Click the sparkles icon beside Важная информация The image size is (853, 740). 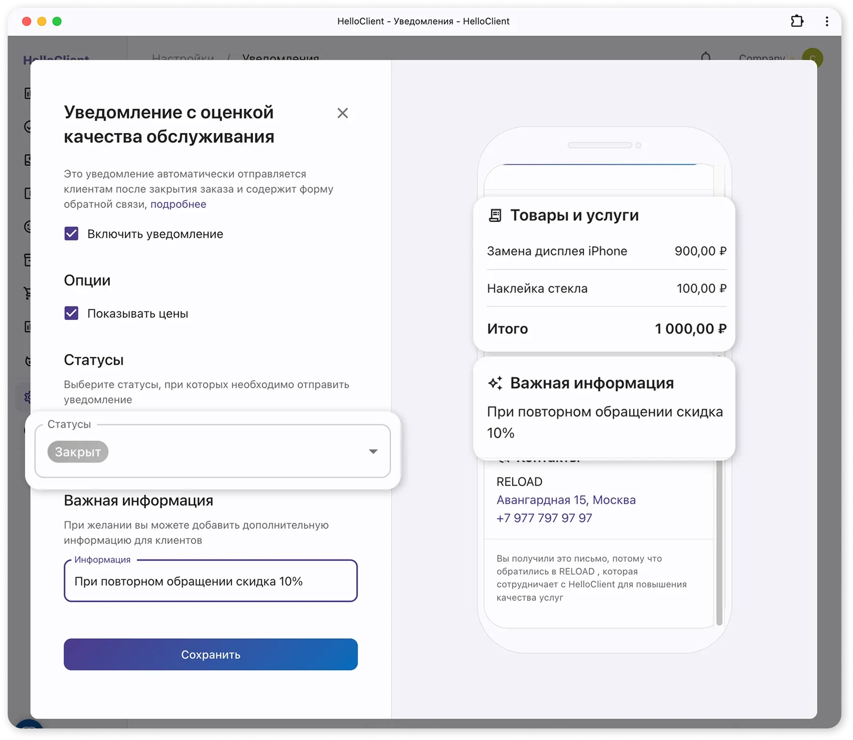(495, 383)
